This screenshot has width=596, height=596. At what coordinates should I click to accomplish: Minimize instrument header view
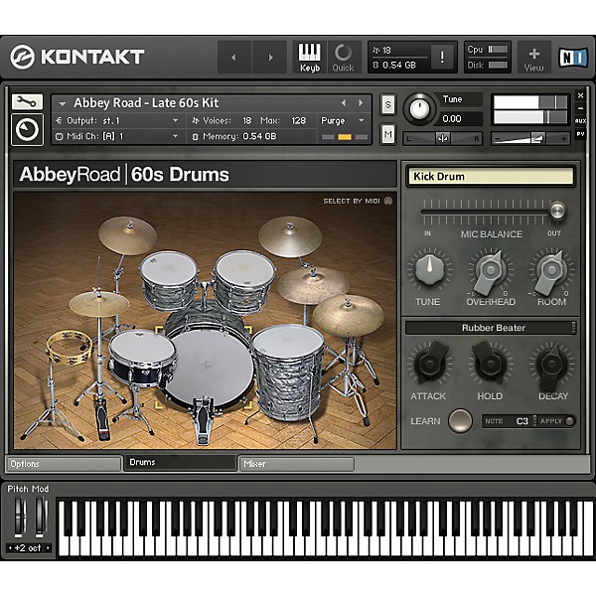tap(580, 108)
